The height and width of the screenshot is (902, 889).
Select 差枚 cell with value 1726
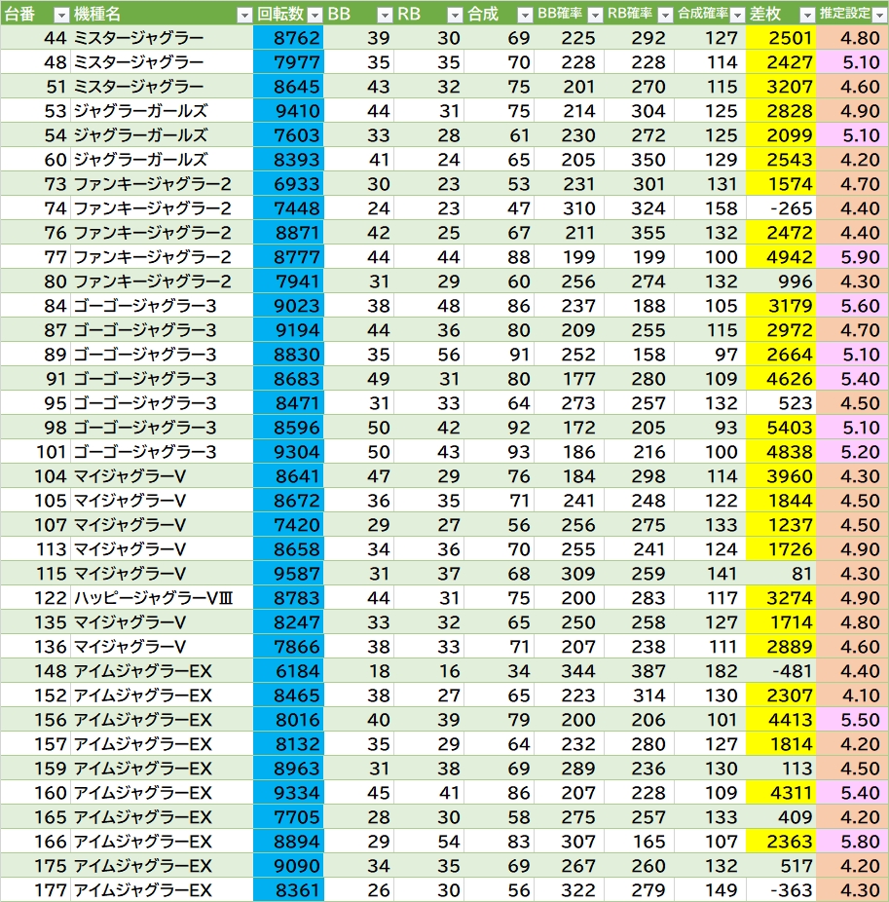click(781, 548)
